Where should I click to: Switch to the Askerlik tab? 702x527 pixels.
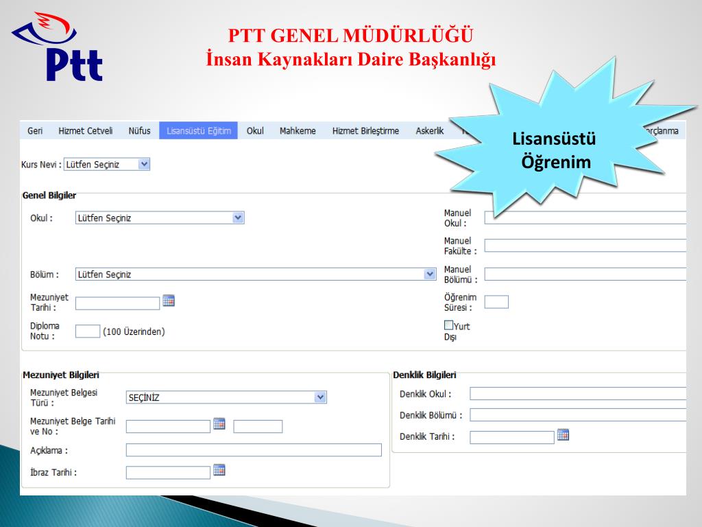429,131
